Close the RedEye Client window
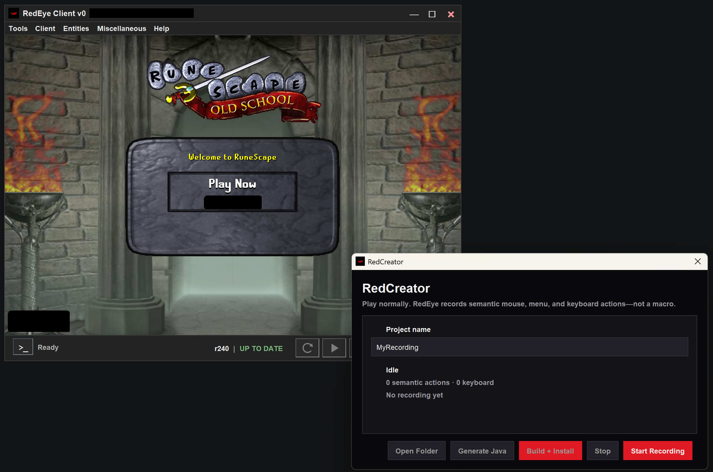Viewport: 713px width, 472px height. 451,14
